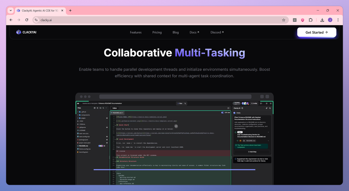Viewport: 349px width, 191px height.
Task: Open the tab search dropdown arrow
Action: (x=10, y=10)
